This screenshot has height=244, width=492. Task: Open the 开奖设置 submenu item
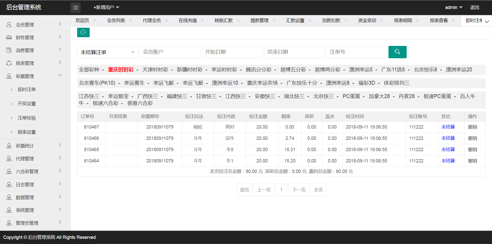point(27,104)
